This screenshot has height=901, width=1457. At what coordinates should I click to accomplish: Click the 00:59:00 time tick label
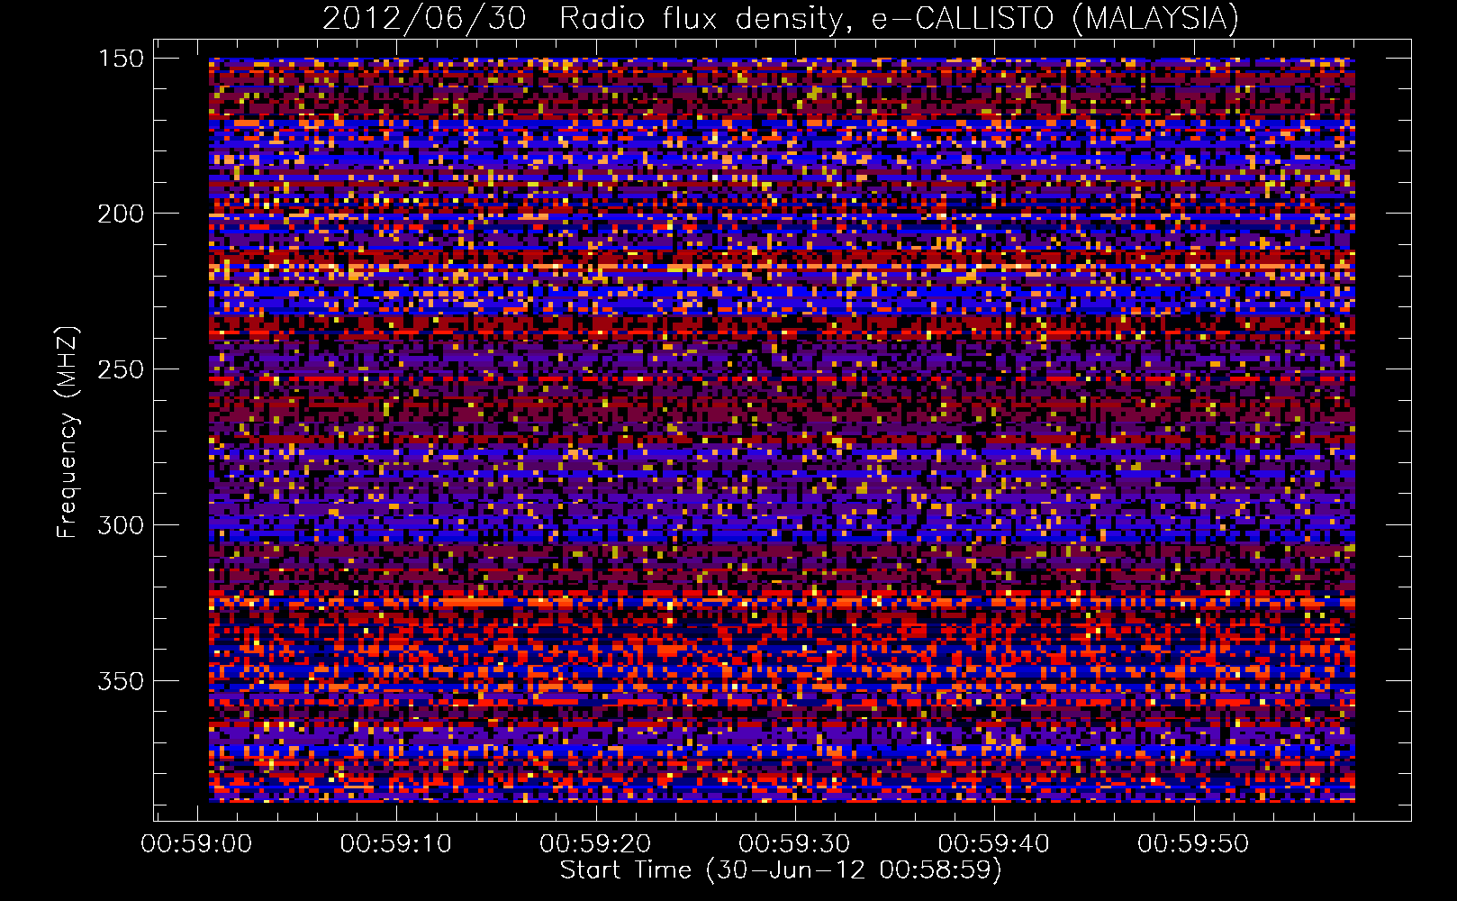click(196, 844)
